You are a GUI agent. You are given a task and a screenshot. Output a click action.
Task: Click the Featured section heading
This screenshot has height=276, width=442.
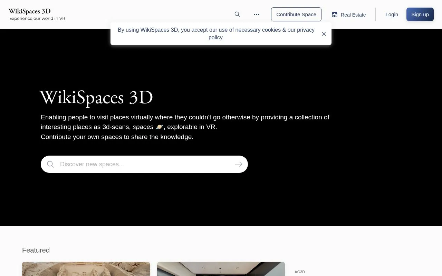pos(36,250)
